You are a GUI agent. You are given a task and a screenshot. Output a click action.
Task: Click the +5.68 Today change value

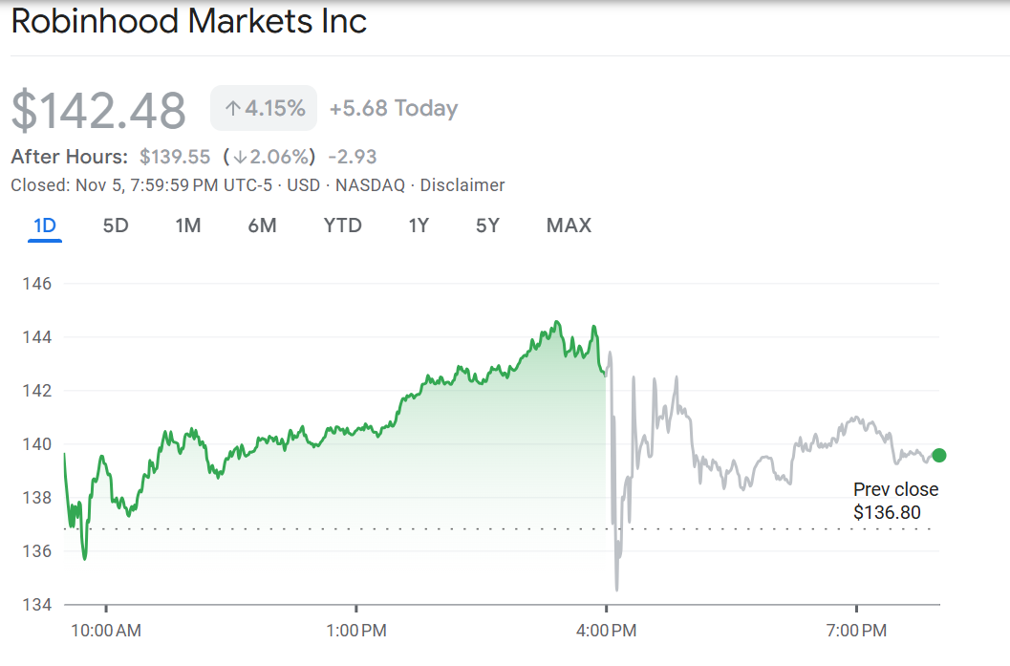pyautogui.click(x=393, y=108)
